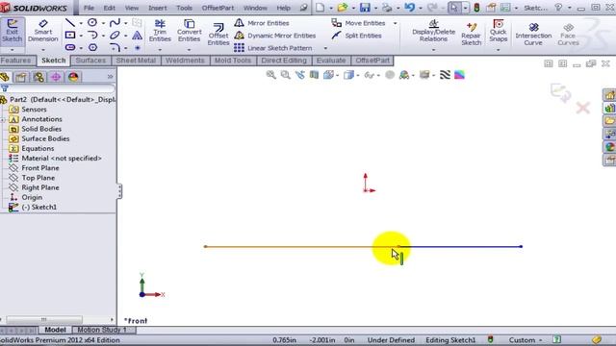Click the Rebuild traffic light icon

pos(476,8)
